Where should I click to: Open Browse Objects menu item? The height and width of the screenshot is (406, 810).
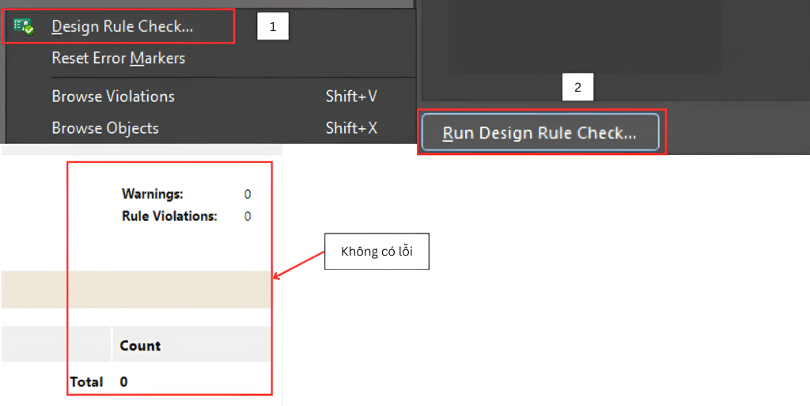(x=105, y=128)
